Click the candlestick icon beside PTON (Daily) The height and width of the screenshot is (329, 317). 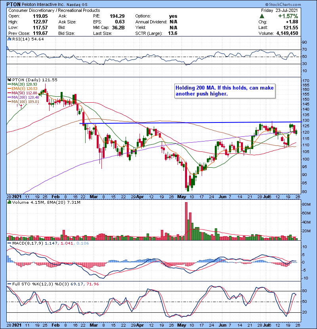[x=9, y=80]
